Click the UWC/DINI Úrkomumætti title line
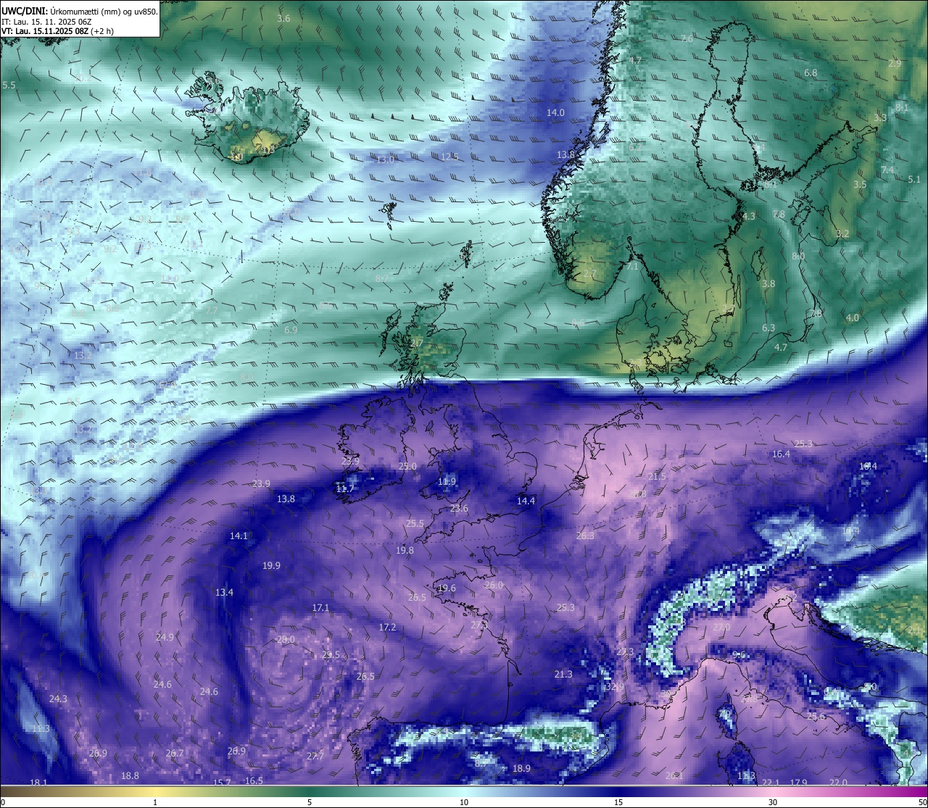Viewport: 928px width, 808px height. [x=80, y=11]
